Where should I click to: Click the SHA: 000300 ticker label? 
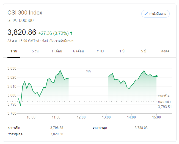(x=21, y=20)
